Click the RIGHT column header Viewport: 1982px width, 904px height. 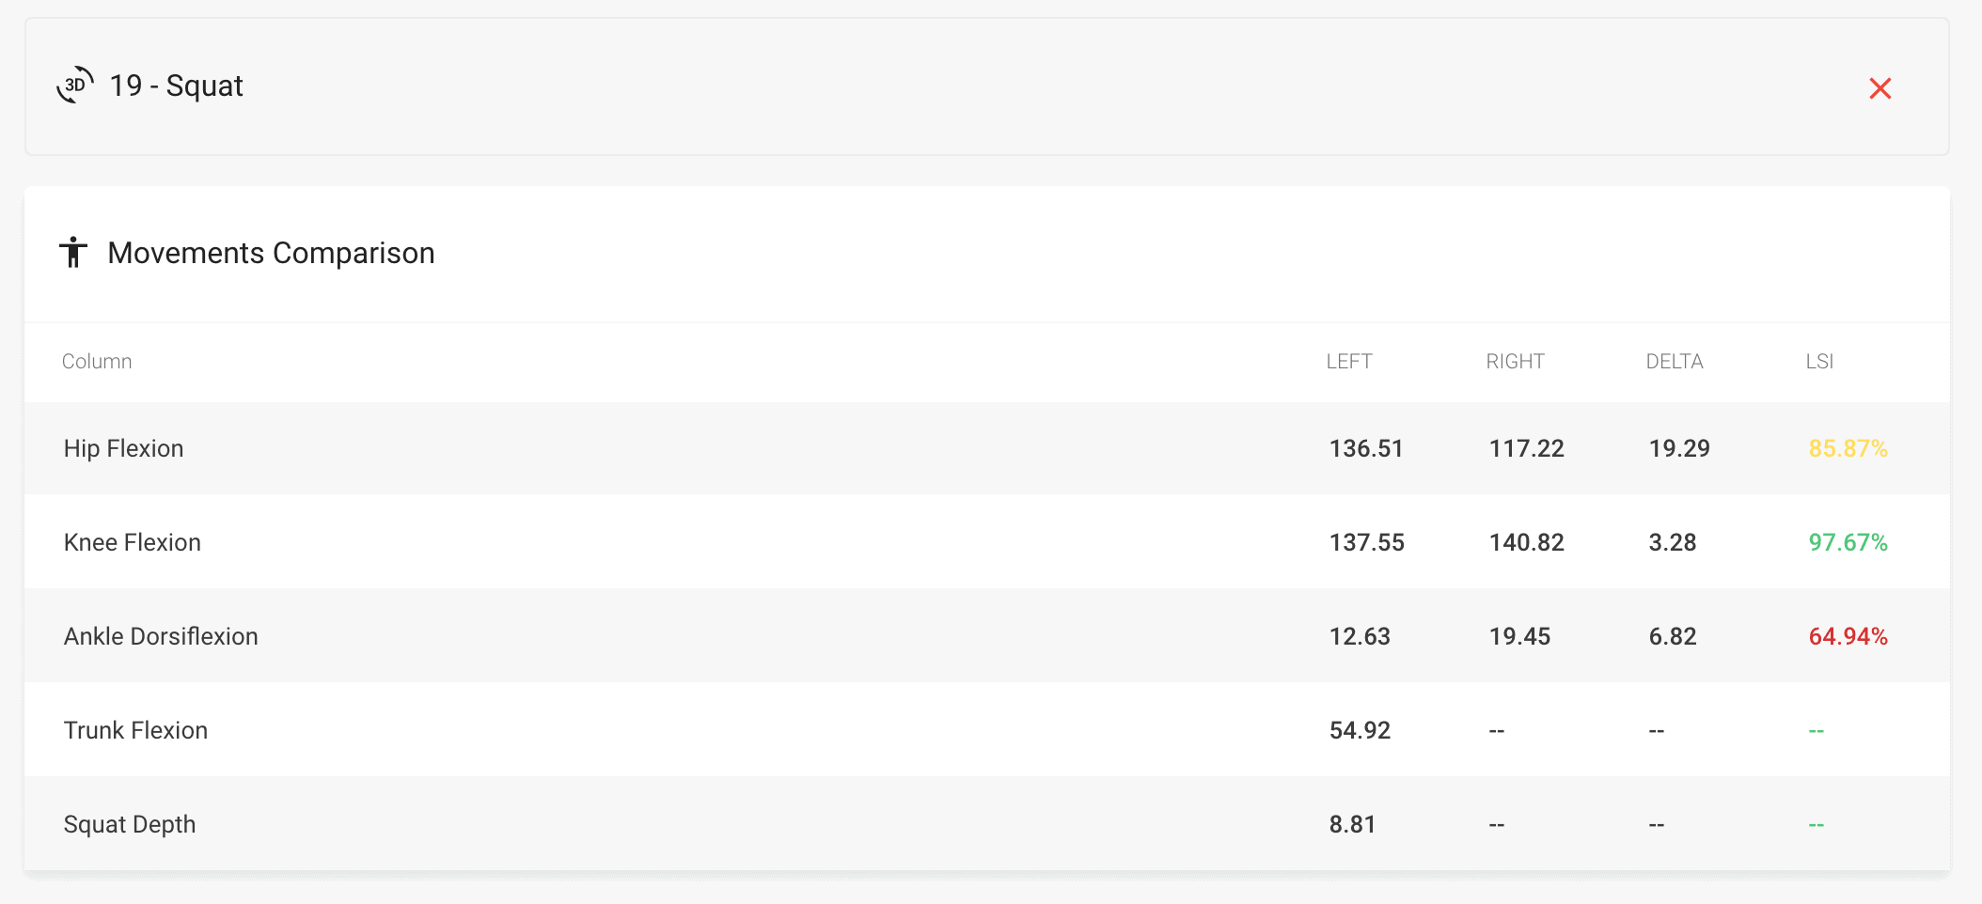[1515, 362]
